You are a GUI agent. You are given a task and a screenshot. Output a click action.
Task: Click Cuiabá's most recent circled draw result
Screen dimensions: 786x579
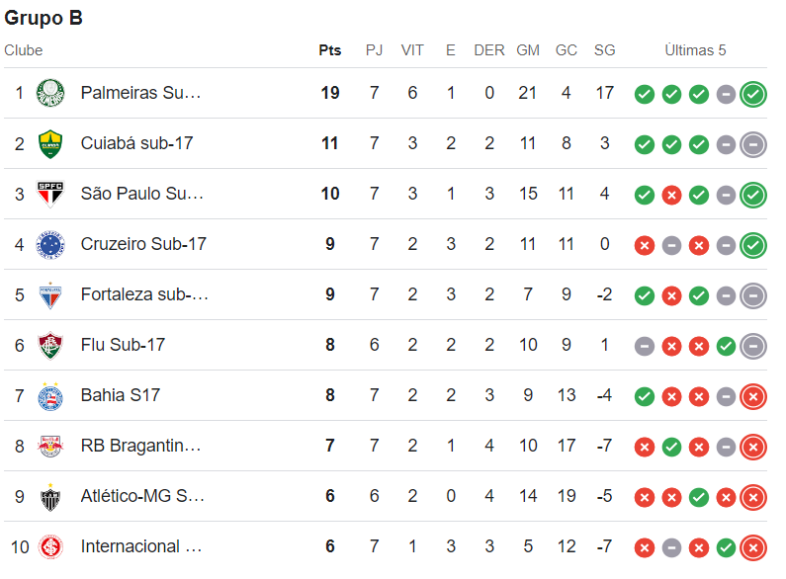coord(753,144)
